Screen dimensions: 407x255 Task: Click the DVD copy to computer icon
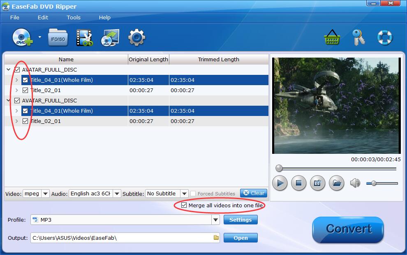[110, 38]
